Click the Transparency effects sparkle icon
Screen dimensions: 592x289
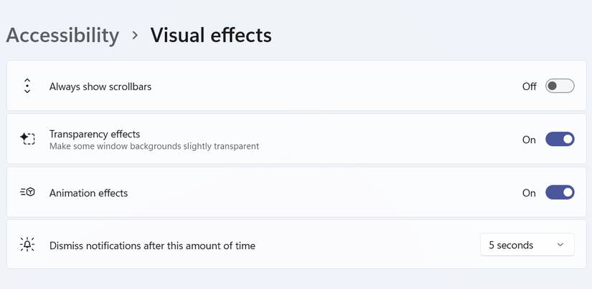27,139
